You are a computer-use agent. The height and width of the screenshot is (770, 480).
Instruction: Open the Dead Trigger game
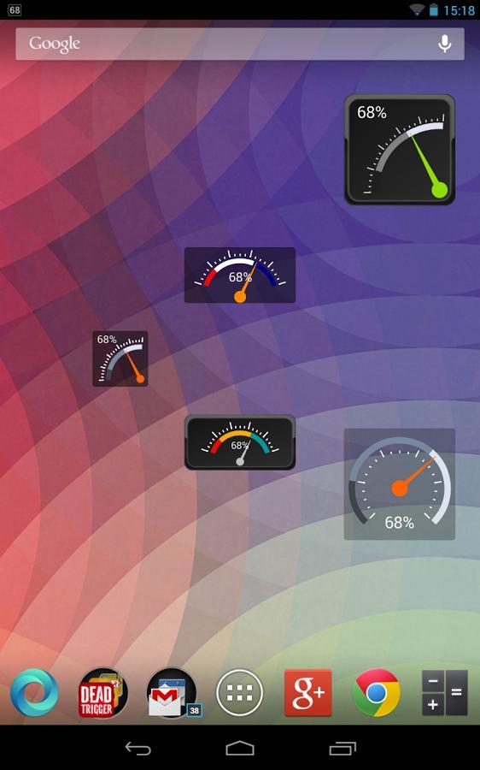pos(102,692)
